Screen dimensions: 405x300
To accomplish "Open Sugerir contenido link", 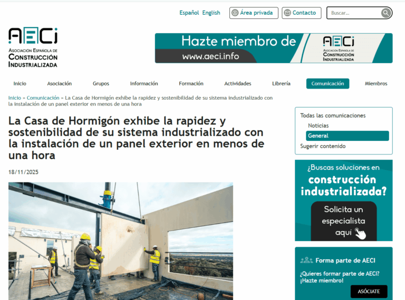I will point(323,146).
